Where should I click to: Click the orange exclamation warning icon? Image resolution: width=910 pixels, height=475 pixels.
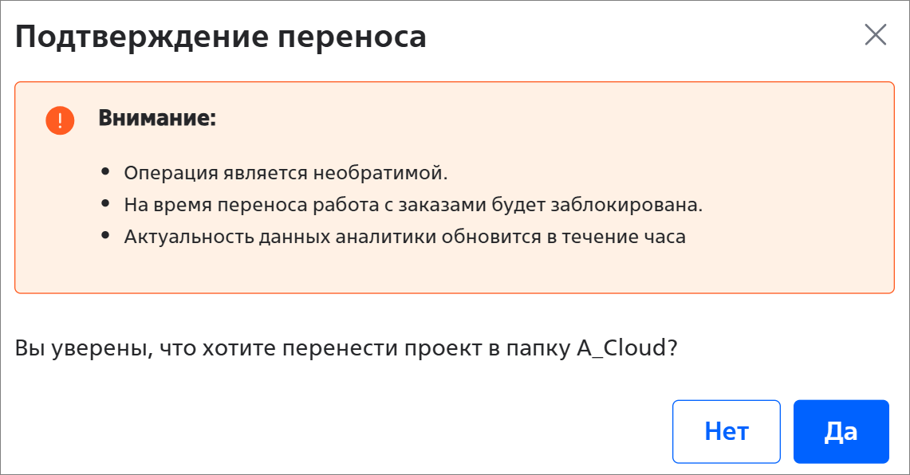(61, 120)
